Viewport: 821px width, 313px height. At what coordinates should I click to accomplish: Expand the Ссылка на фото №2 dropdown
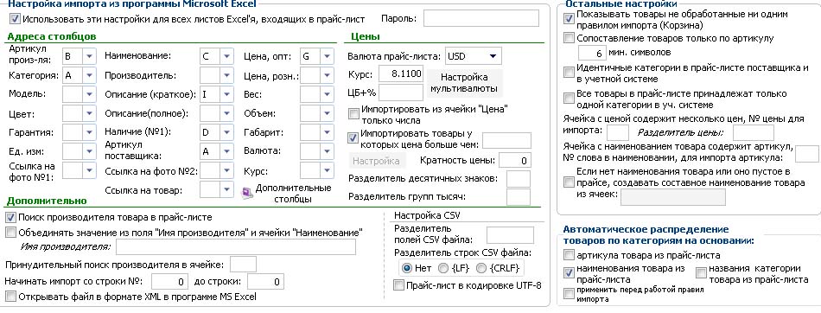pos(226,170)
